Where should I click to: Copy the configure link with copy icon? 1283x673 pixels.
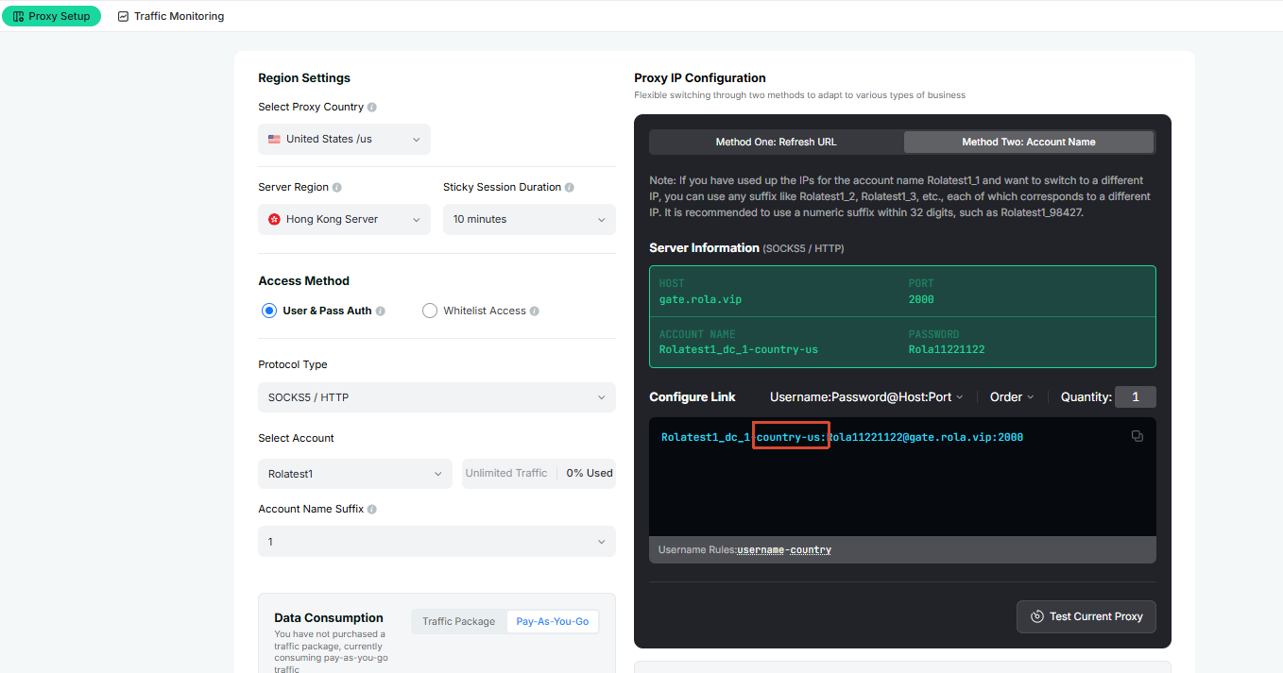(x=1137, y=436)
